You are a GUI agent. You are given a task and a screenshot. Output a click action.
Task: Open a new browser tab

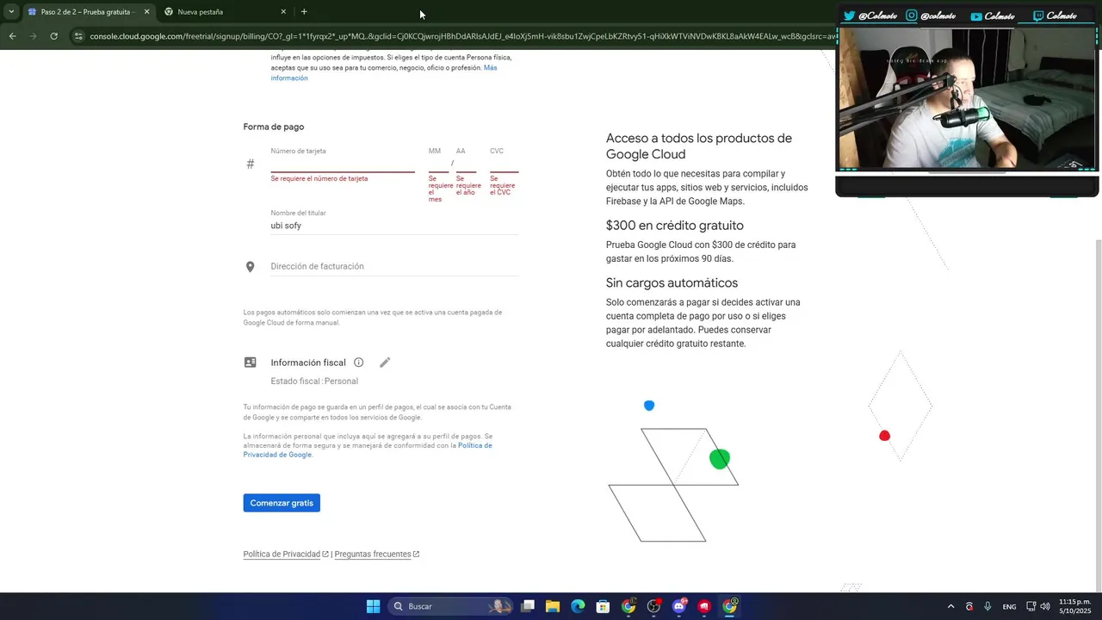click(x=304, y=12)
